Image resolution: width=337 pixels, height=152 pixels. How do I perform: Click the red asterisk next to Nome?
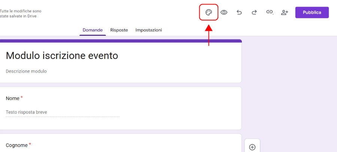22,98
